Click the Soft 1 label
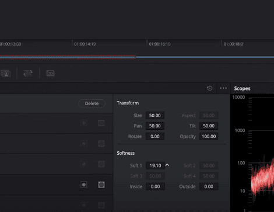Screen dimensions: 274x212 tap(136, 165)
